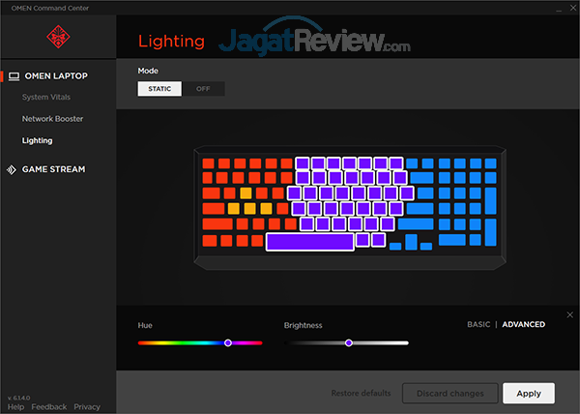Select the tall blue numpad plus key
Screen dimensions: 580x414
point(490,201)
